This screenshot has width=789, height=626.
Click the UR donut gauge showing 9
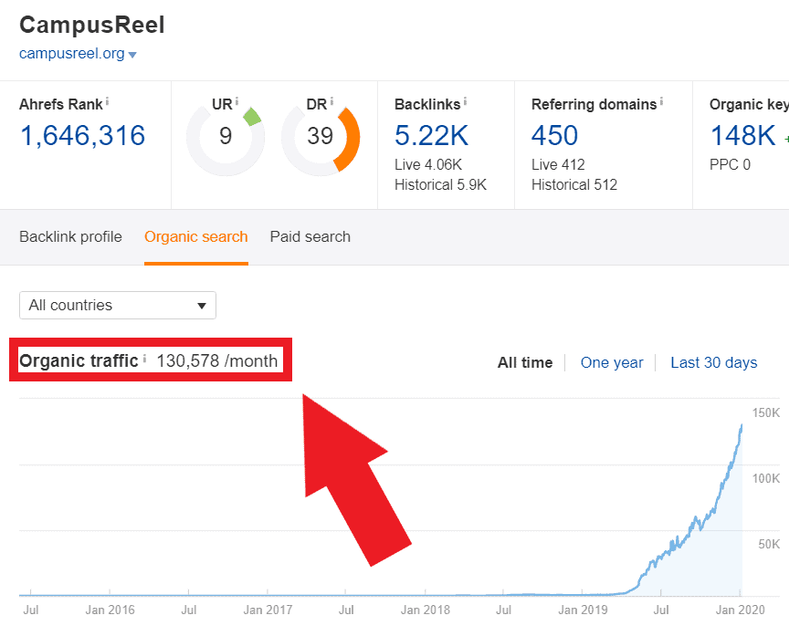coord(226,137)
